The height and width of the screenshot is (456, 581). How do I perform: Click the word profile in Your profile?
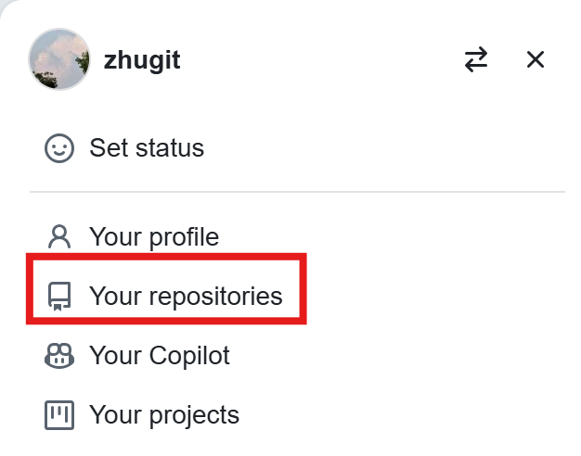(184, 237)
